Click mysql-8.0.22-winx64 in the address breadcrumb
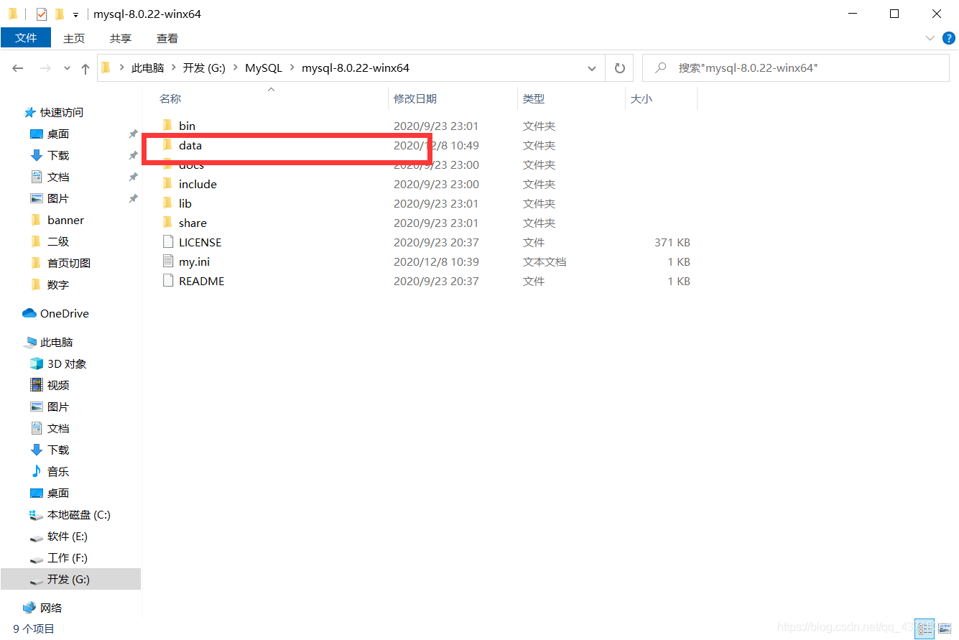Screen dimensions: 959x640 point(356,68)
